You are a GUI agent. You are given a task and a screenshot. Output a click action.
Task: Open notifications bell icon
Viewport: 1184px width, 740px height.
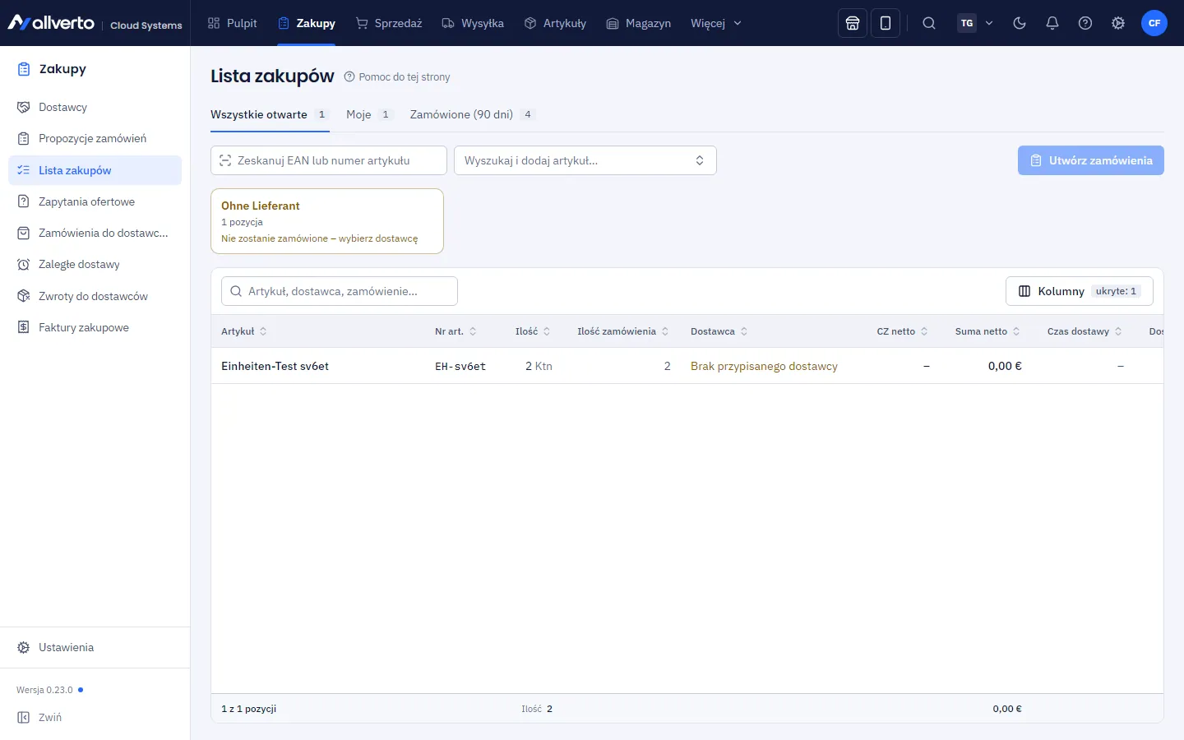tap(1052, 23)
